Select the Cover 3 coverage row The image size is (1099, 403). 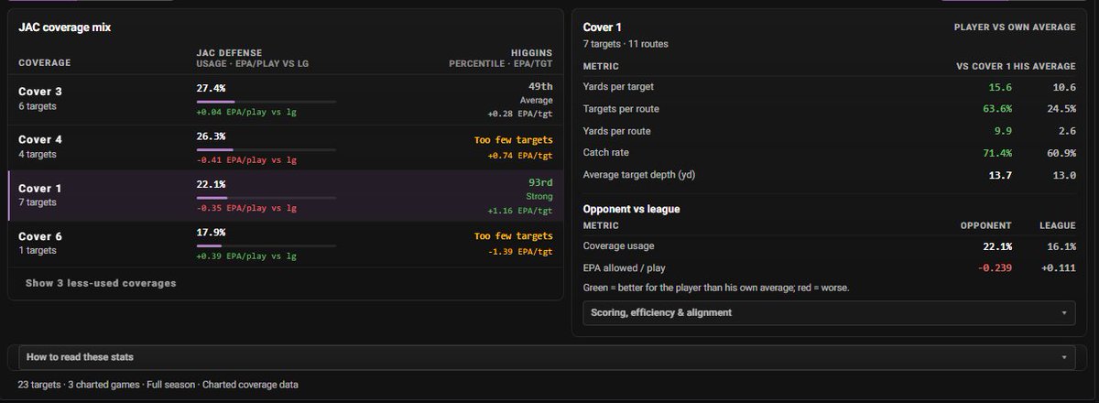tap(286, 100)
